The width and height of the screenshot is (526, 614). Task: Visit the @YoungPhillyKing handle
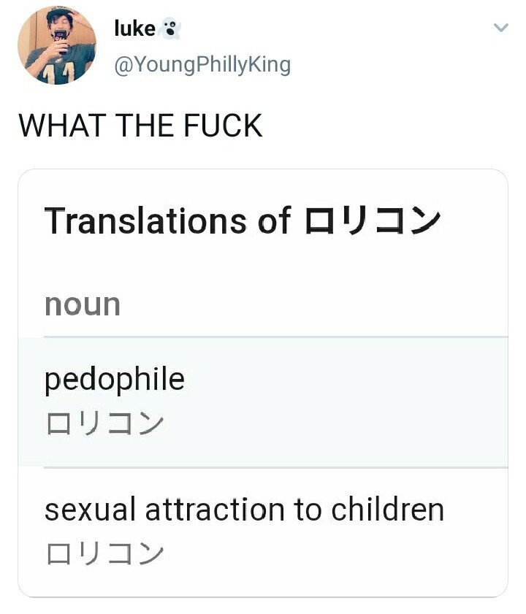pyautogui.click(x=202, y=65)
